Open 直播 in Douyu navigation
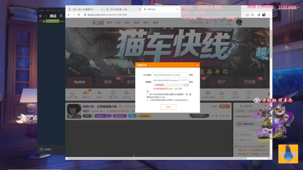This screenshot has height=170, width=303. (x=118, y=23)
